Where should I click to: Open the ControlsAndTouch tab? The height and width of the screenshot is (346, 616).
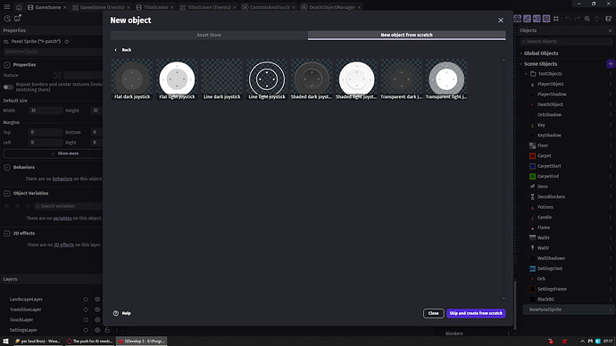coord(270,7)
